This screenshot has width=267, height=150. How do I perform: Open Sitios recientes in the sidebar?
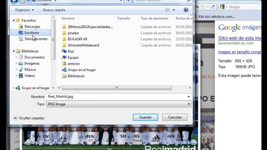pos(36,39)
